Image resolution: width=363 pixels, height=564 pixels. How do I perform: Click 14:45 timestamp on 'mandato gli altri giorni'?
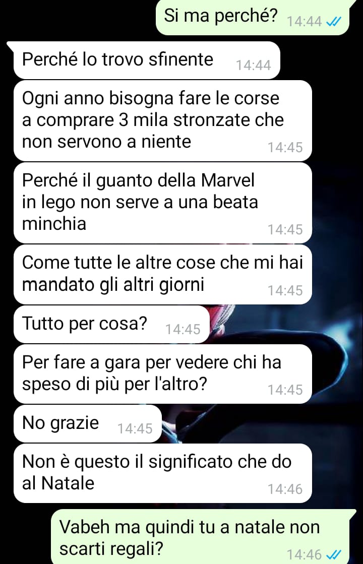pos(285,290)
